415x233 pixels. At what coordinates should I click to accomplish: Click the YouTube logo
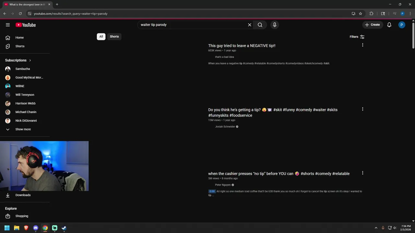26,25
